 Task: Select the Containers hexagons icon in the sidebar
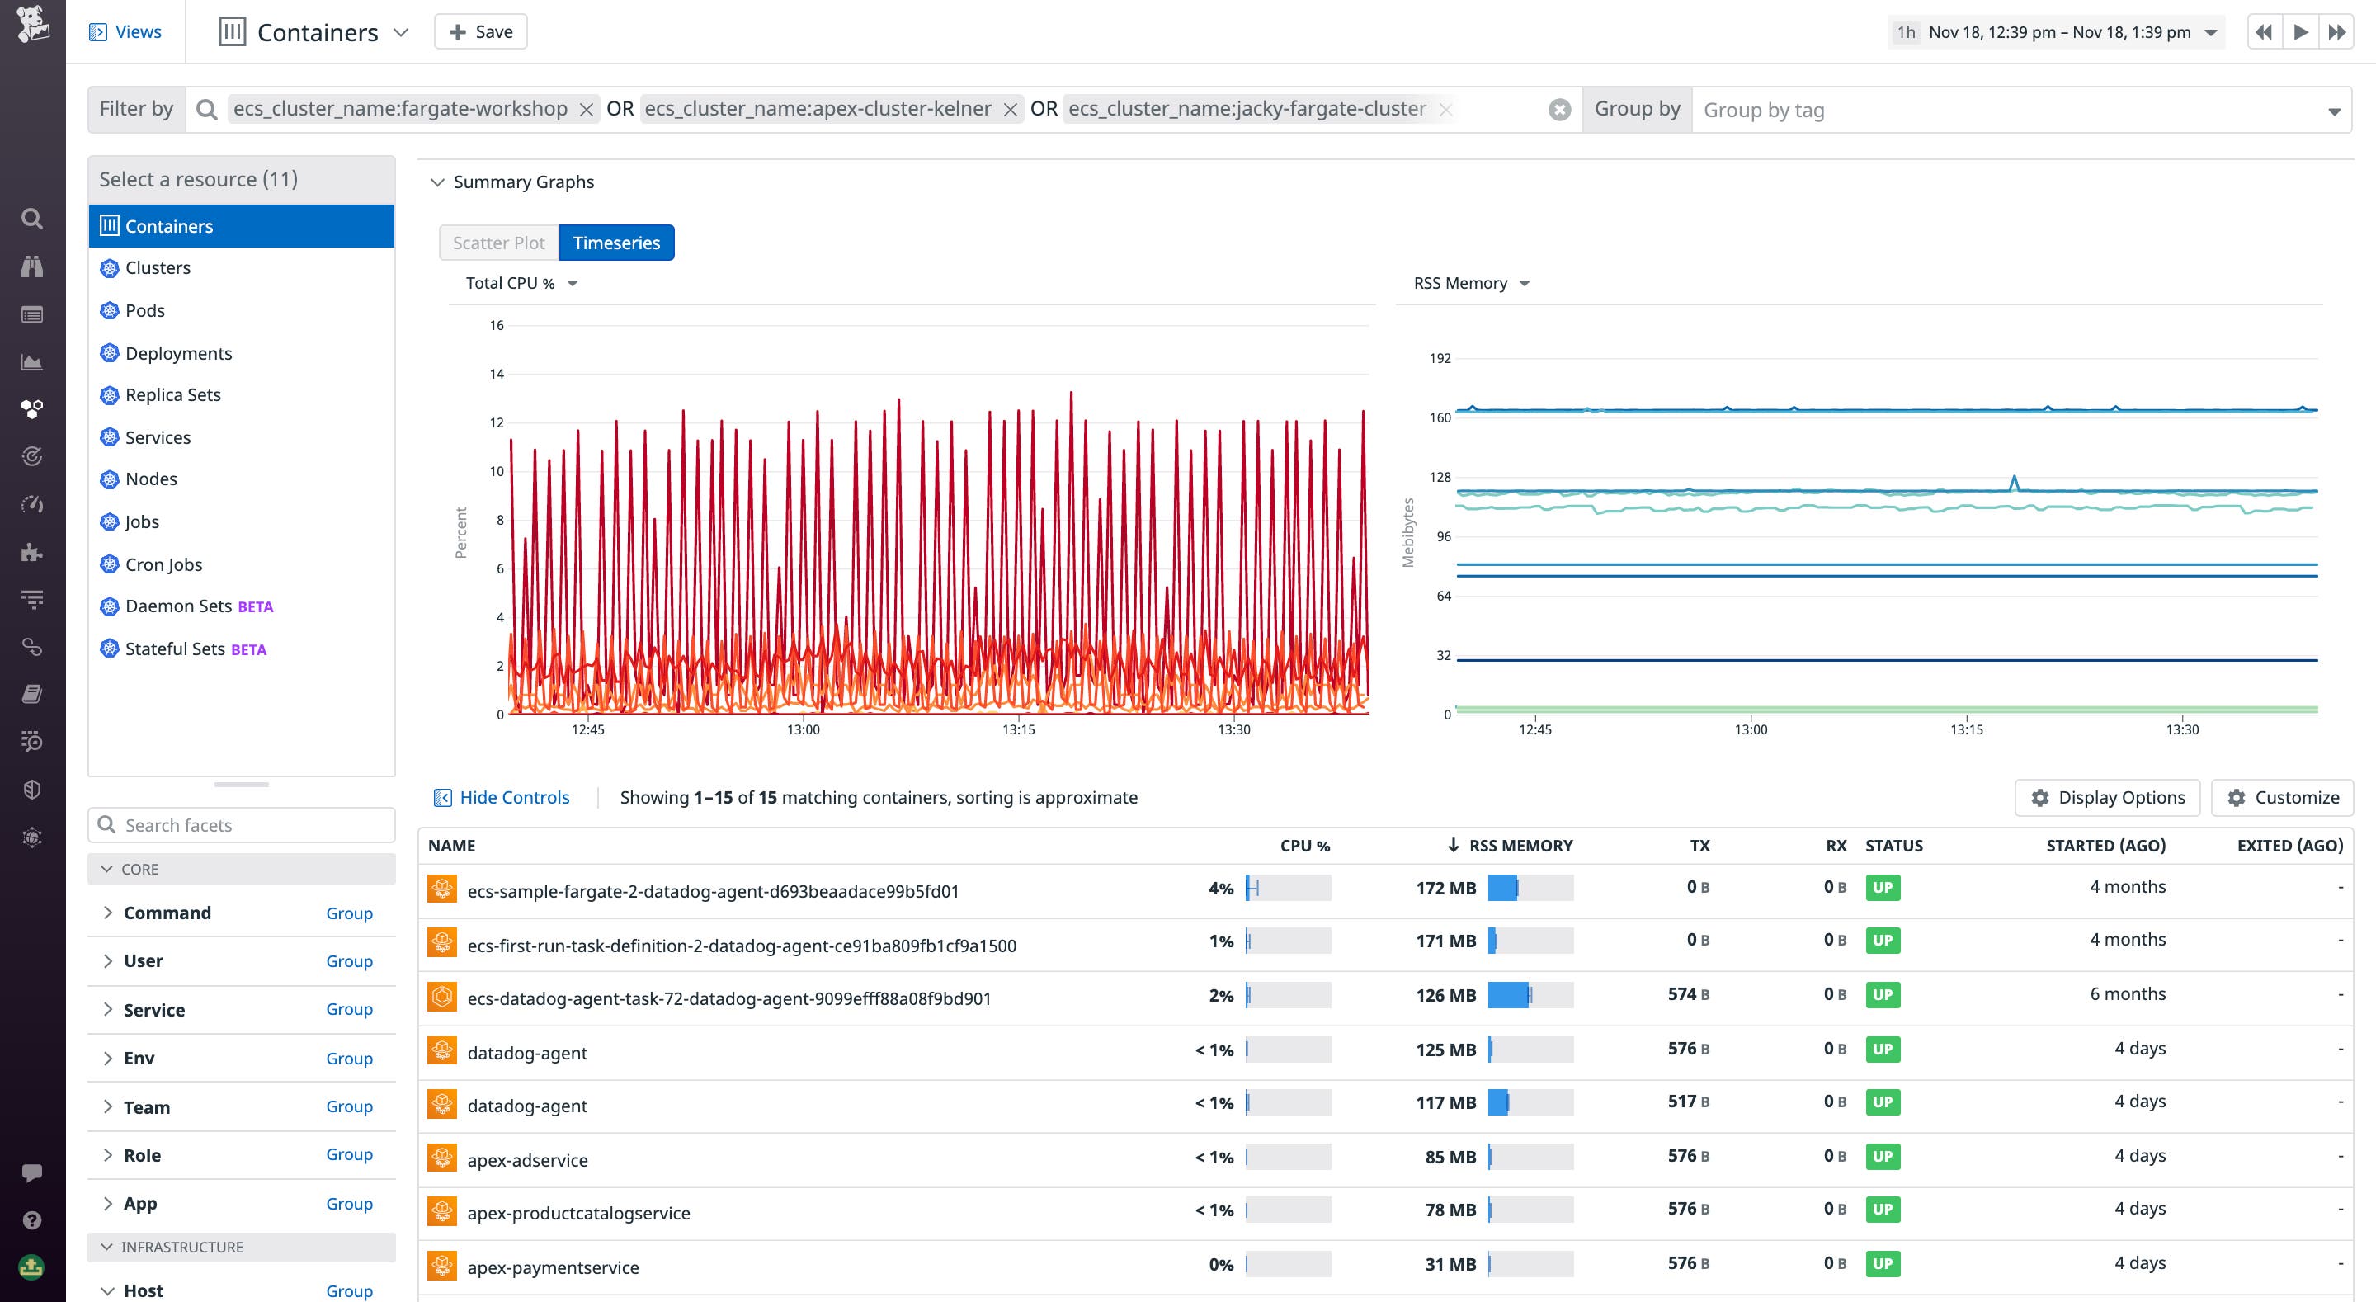click(x=32, y=408)
